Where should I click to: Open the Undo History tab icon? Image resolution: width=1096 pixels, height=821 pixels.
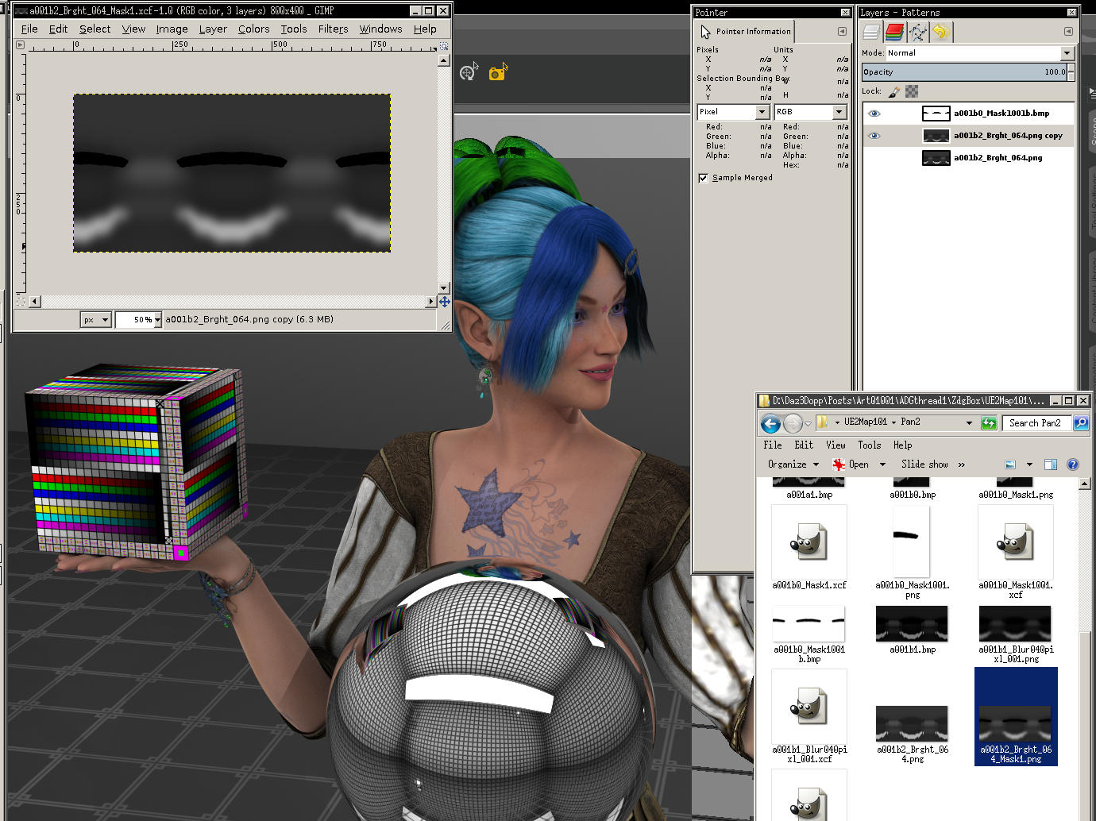(x=941, y=32)
